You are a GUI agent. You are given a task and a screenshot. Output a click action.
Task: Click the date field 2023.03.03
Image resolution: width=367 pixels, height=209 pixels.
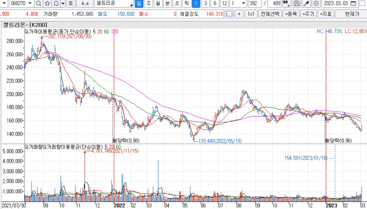click(x=336, y=3)
